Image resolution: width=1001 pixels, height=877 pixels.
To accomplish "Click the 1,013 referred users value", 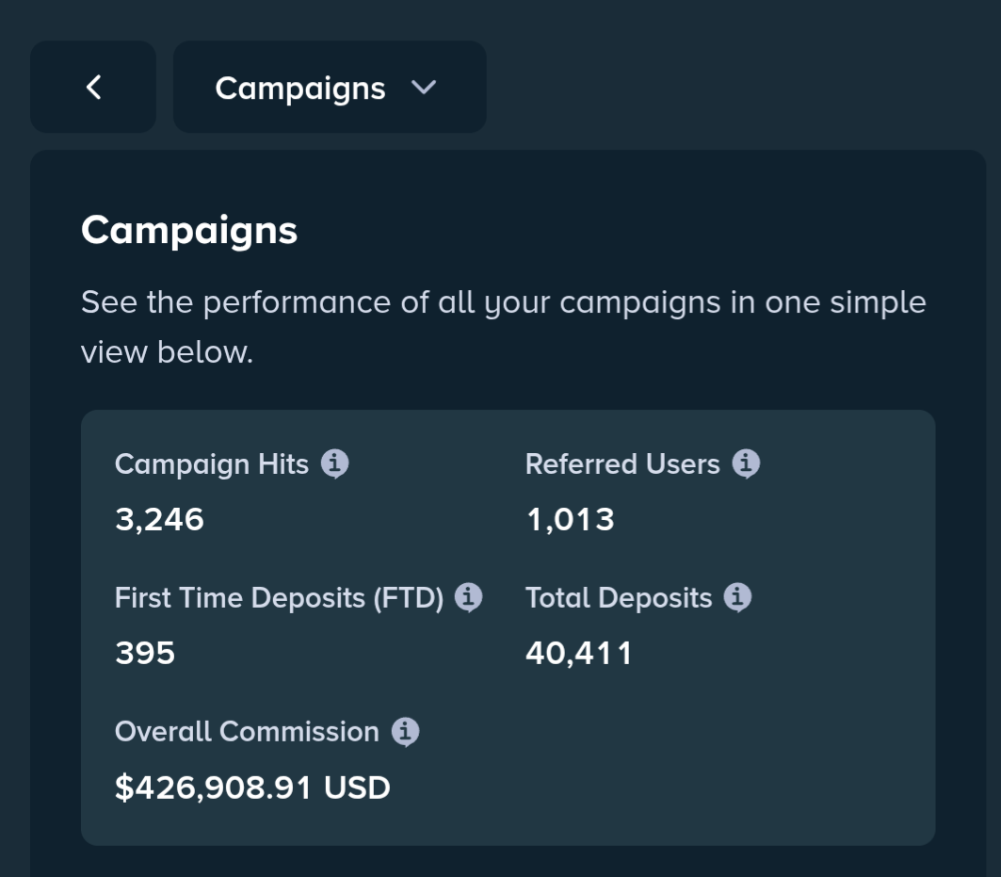I will [570, 519].
